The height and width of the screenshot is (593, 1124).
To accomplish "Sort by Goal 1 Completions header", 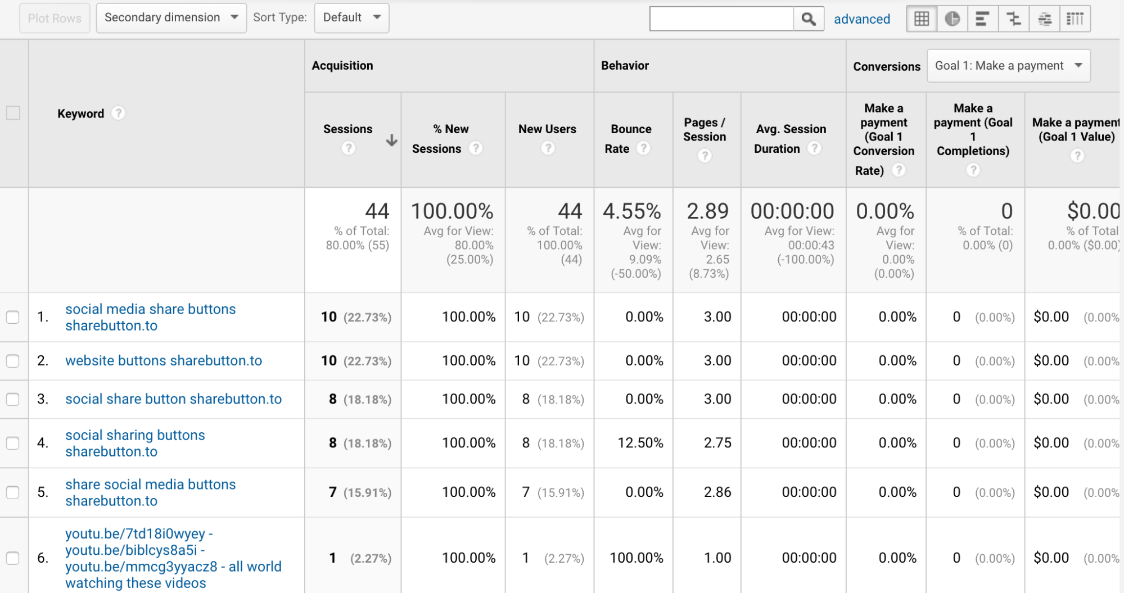I will coord(973,129).
